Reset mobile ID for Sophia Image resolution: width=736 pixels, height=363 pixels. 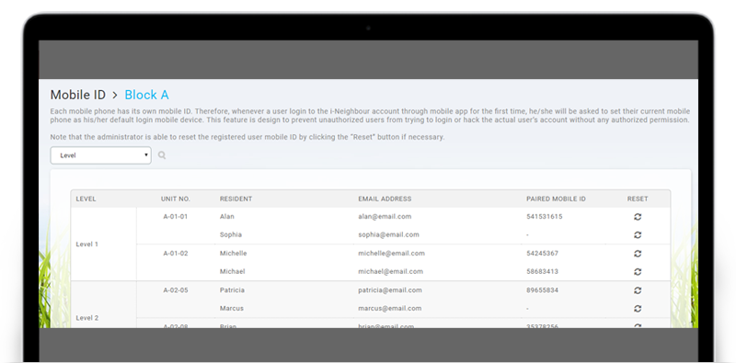[638, 235]
